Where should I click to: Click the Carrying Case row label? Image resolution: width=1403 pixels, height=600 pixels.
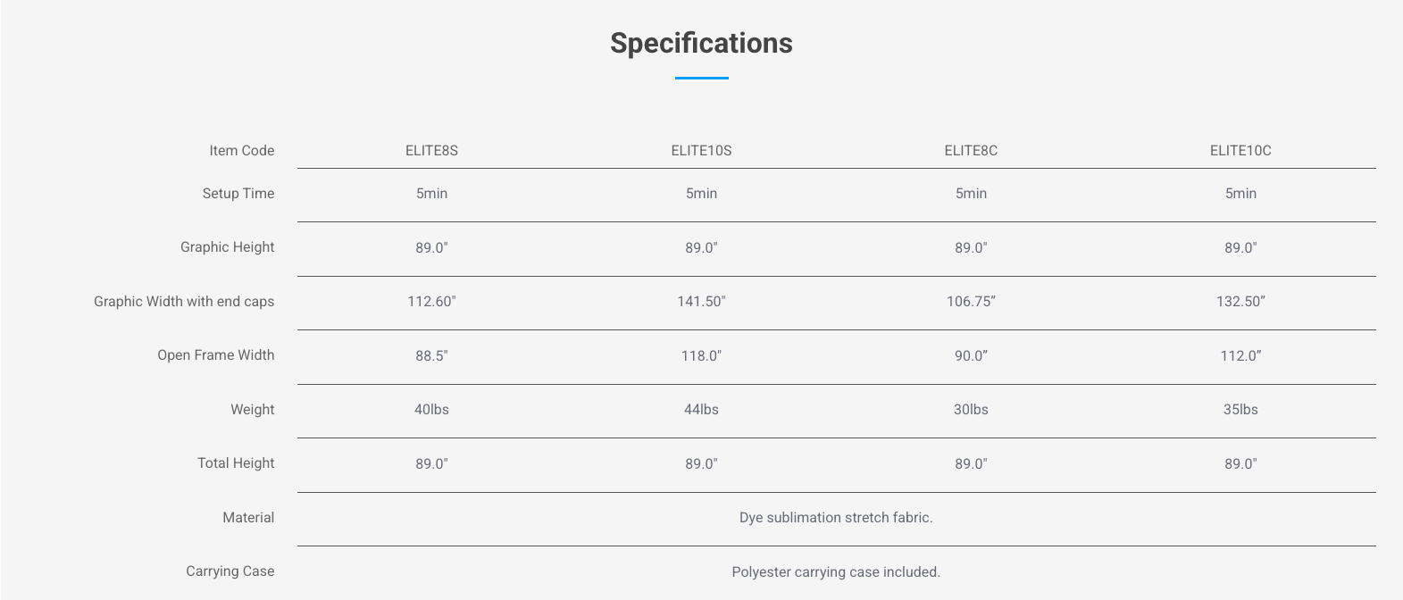coord(230,571)
